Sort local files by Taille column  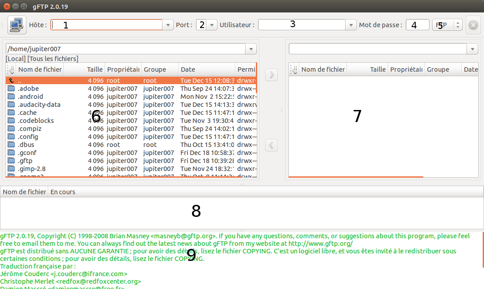(x=84, y=69)
